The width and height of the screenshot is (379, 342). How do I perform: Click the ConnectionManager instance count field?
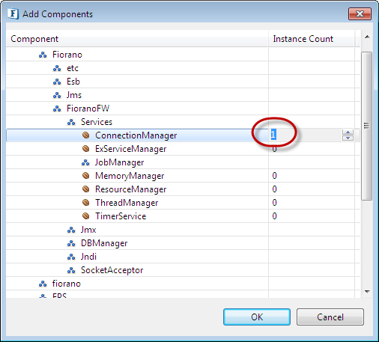pyautogui.click(x=306, y=135)
